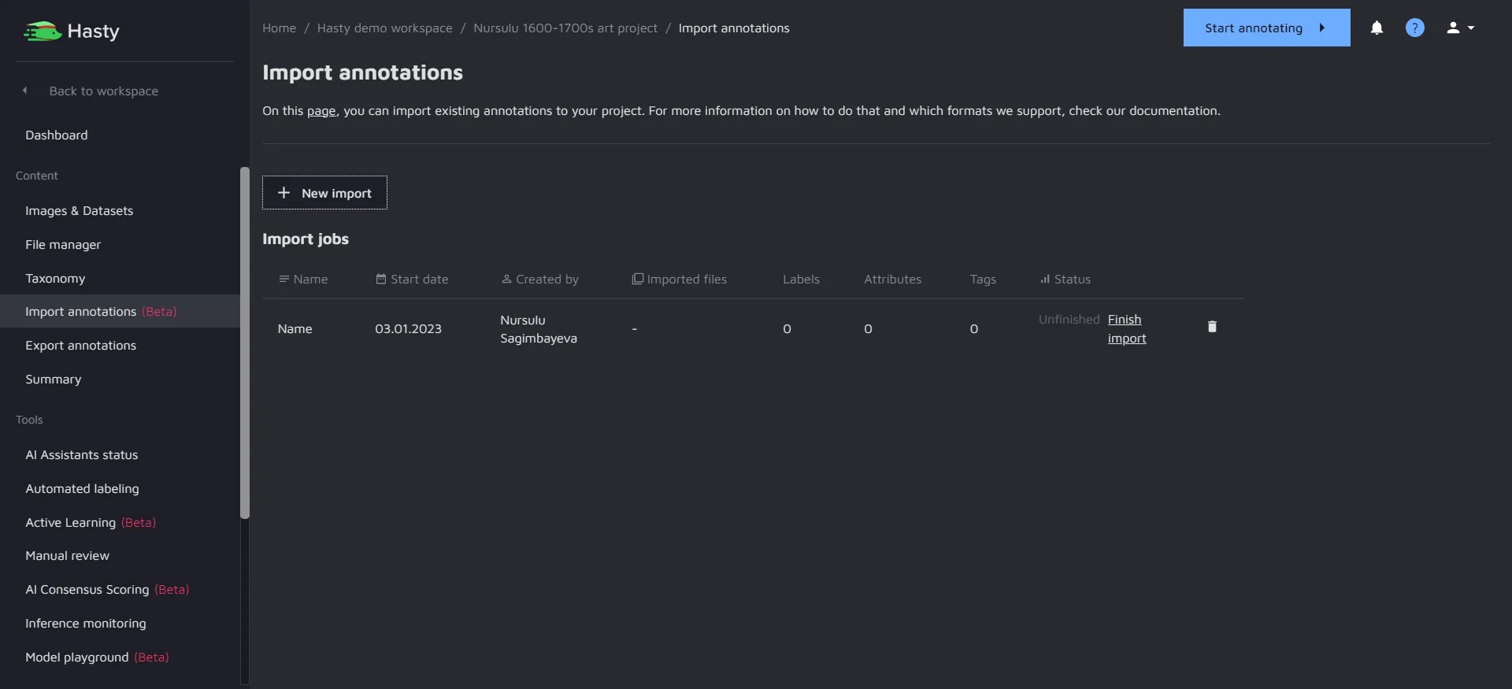Sort by the Created by column header
The image size is (1512, 689).
tap(540, 280)
